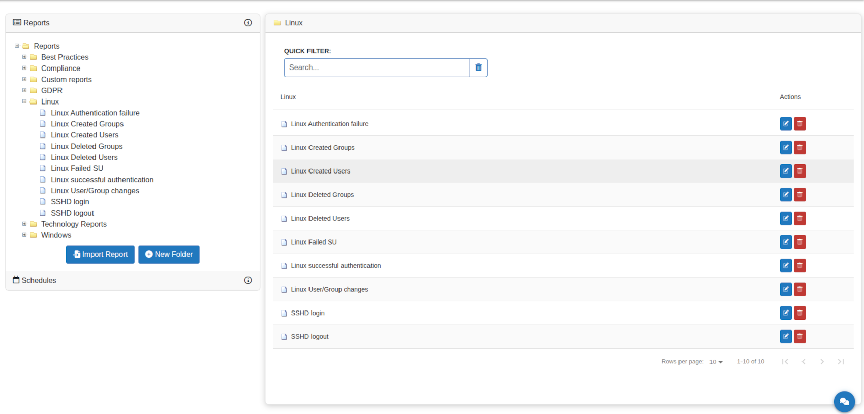Edit Linux User/Group changes report

(786, 289)
